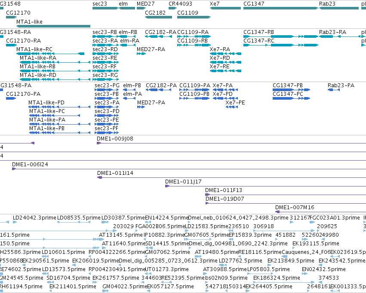Viewport: 366px width, 293px height.
Task: Click the sec23 gene label
Action: 100,4
